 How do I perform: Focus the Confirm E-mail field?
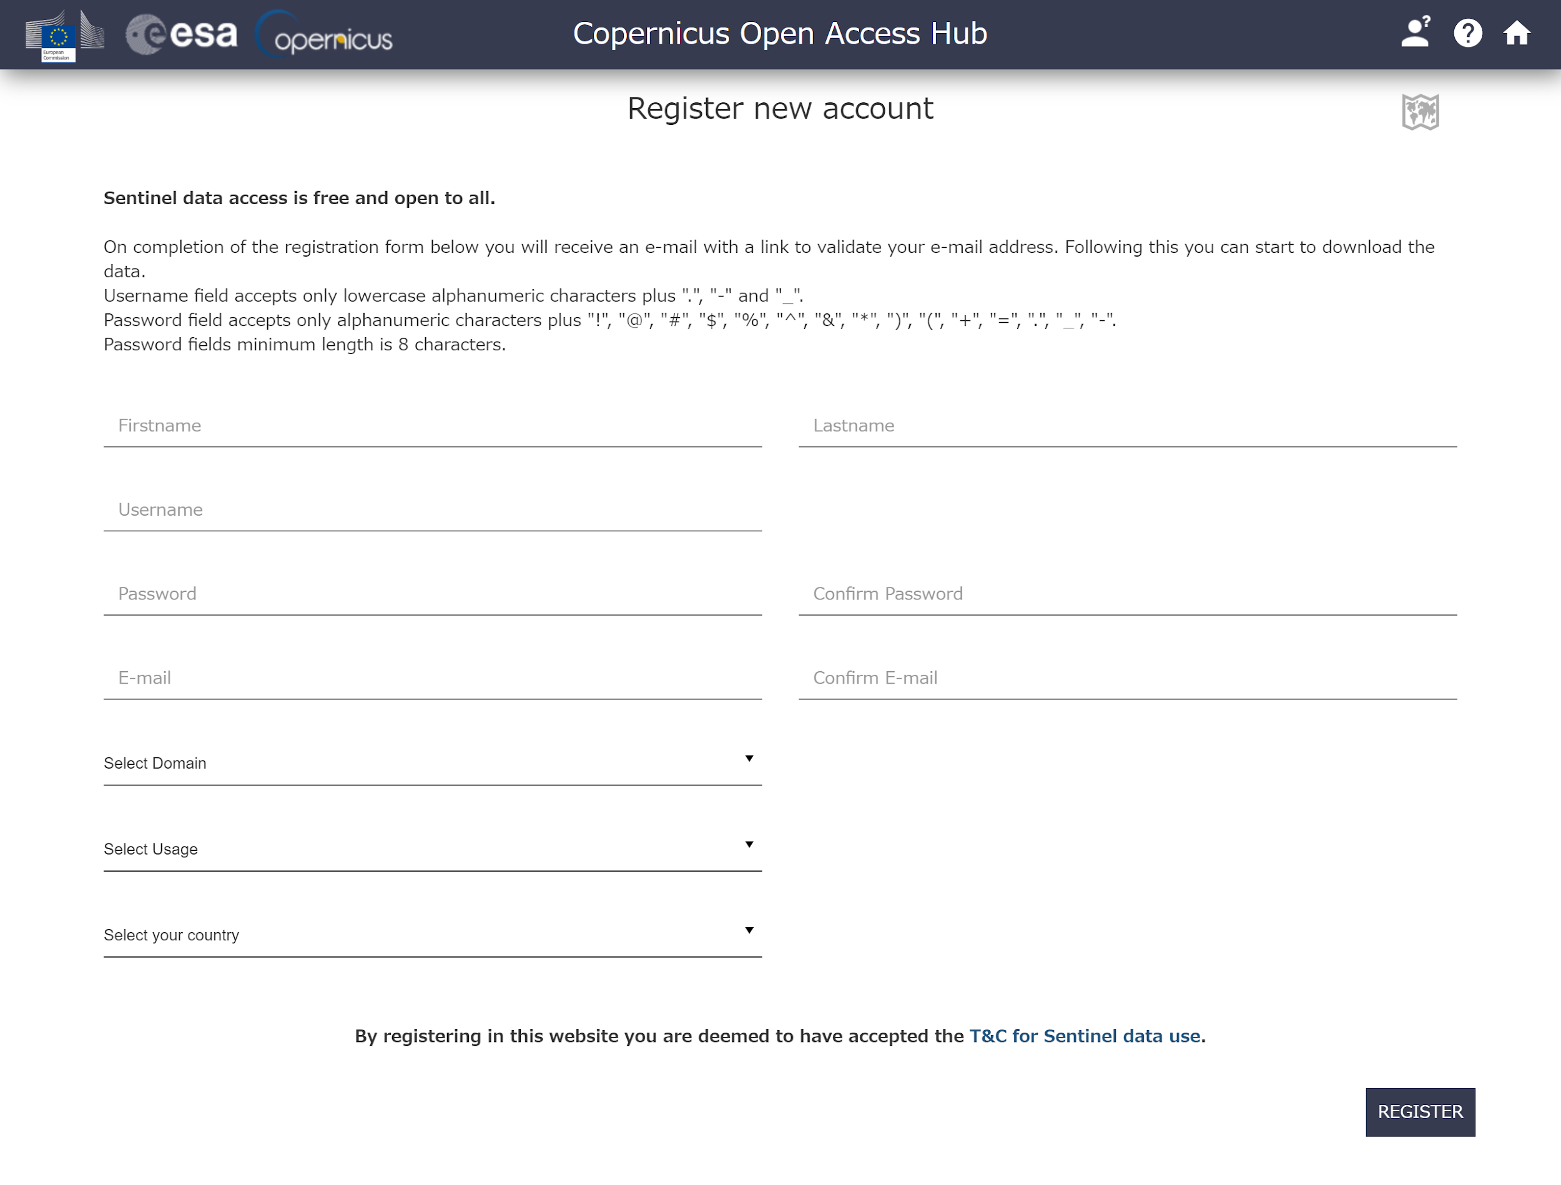[x=1128, y=677]
